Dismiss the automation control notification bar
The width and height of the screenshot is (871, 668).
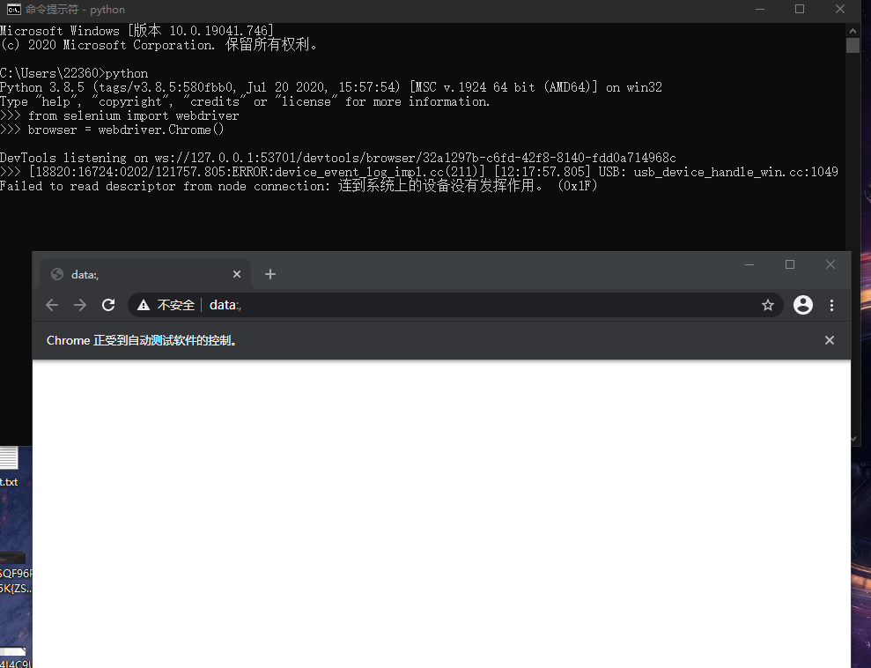[829, 339]
